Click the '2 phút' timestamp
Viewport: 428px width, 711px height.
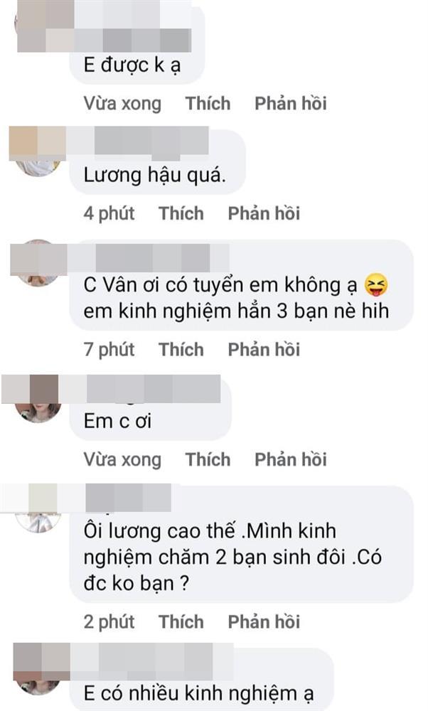[x=109, y=621]
